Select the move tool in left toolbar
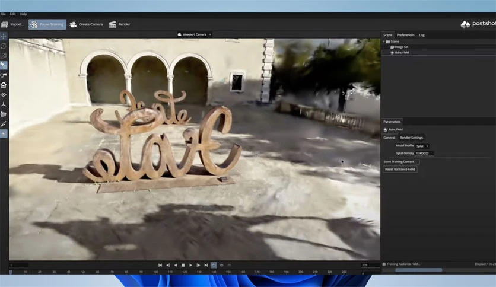This screenshot has width=496, height=287. [x=4, y=36]
